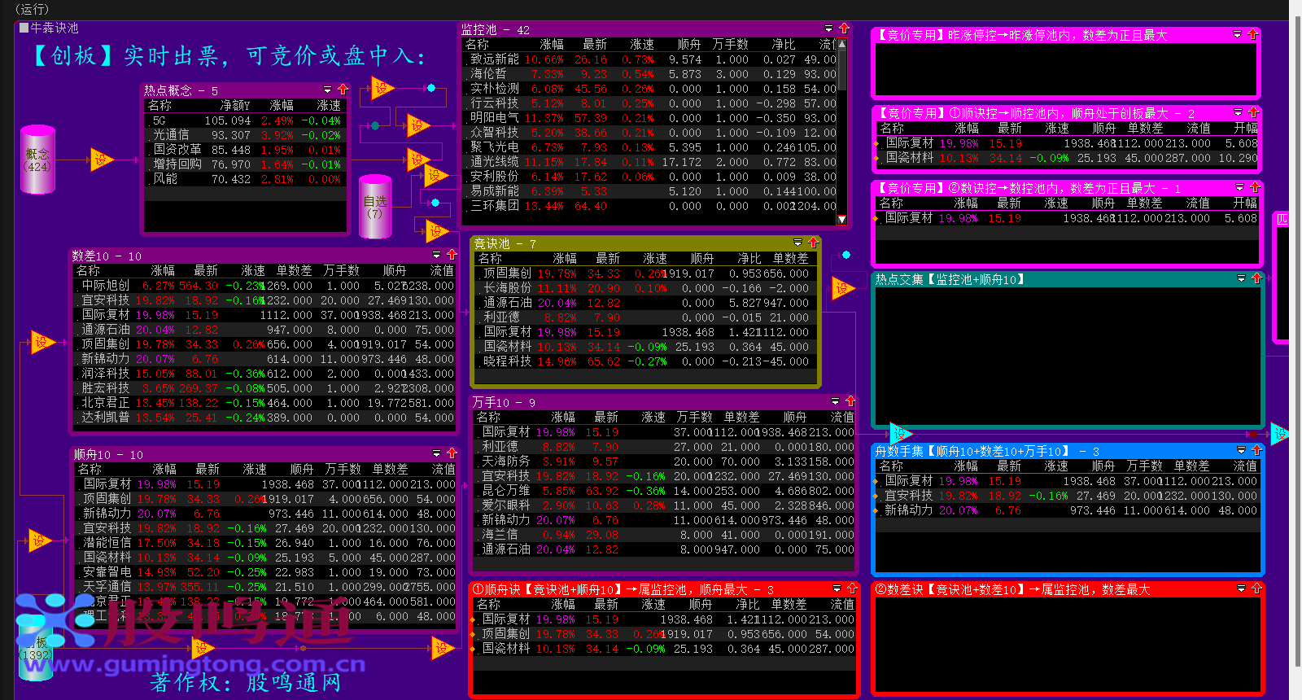The image size is (1302, 700).
Task: Toggle the cyan connector dot above 监控池 link
Action: (431, 88)
